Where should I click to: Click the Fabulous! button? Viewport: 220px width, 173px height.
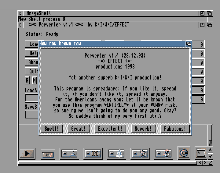click(x=175, y=129)
